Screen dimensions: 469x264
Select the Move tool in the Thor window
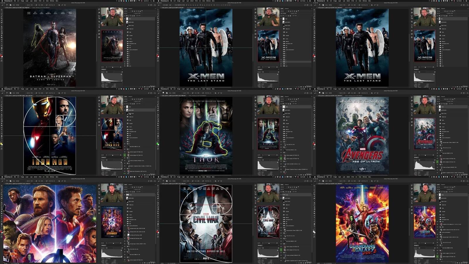tap(158, 98)
